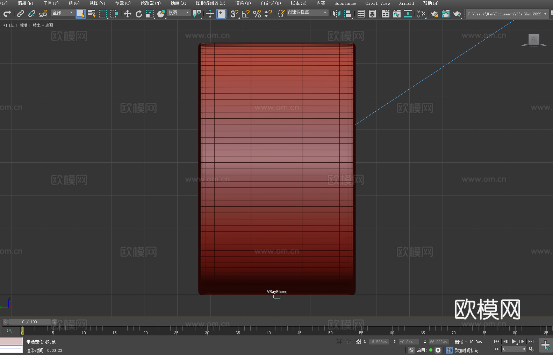Open Layer Explorer icon
The height and width of the screenshot is (355, 553).
coord(372,14)
